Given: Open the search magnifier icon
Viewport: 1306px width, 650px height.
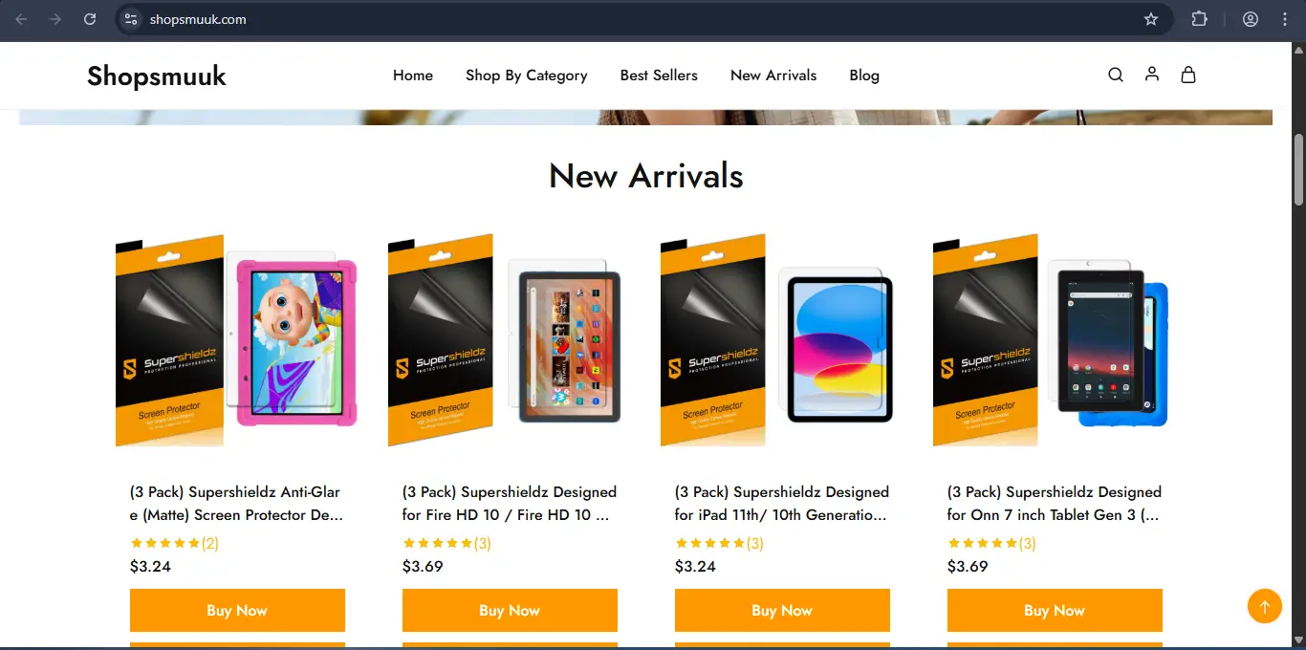Looking at the screenshot, I should pos(1116,76).
